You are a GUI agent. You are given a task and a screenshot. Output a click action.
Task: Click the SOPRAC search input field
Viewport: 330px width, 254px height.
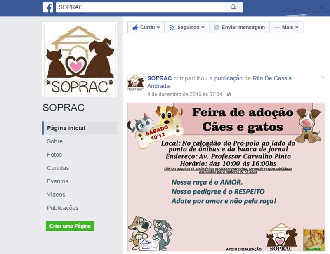point(140,7)
